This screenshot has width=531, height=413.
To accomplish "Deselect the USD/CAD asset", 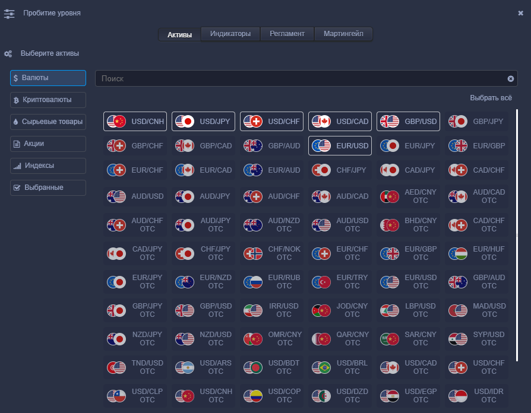I will tap(340, 122).
